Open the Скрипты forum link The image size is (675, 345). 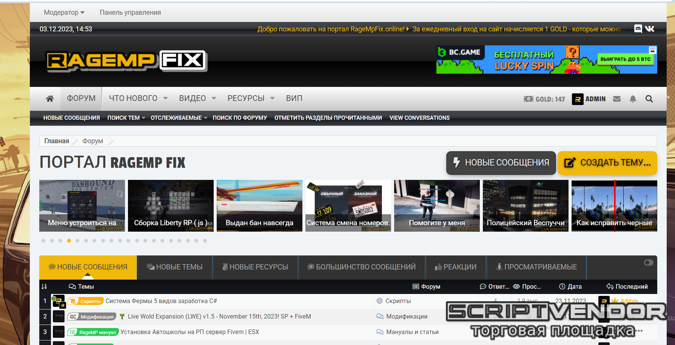pos(398,301)
